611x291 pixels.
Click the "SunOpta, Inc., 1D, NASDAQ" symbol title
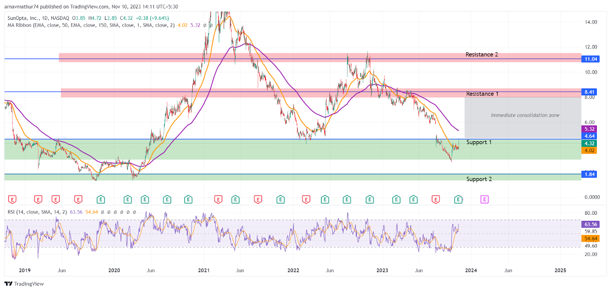39,18
